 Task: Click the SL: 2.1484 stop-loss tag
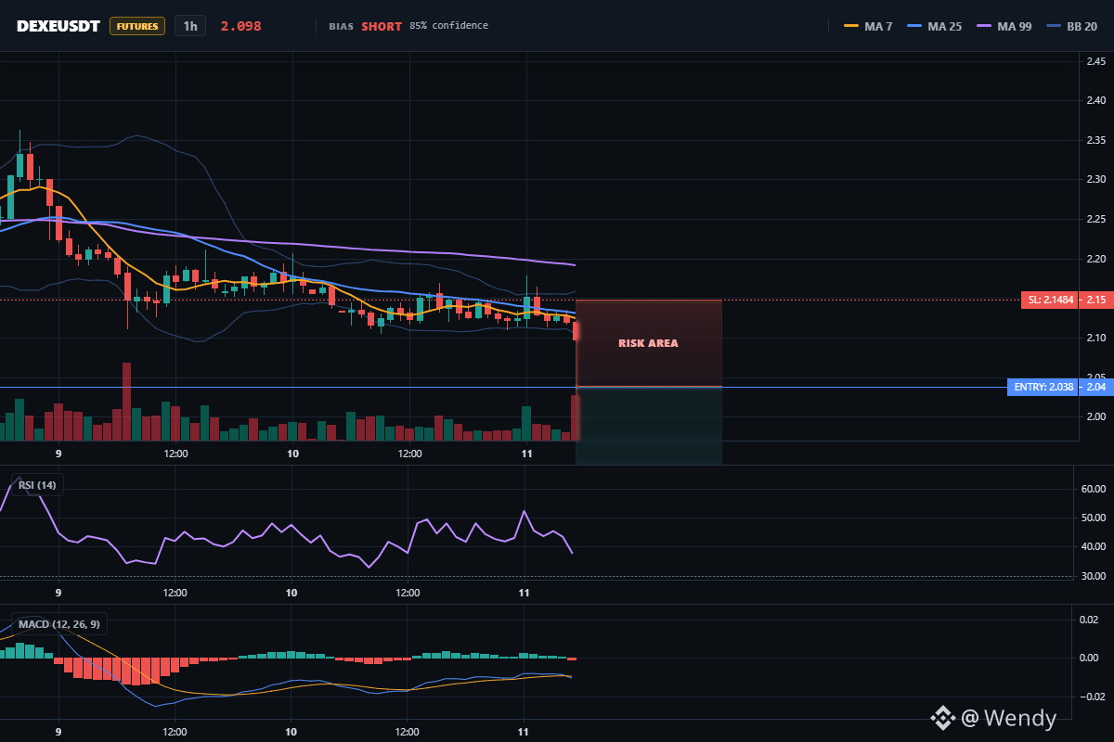(x=1050, y=300)
